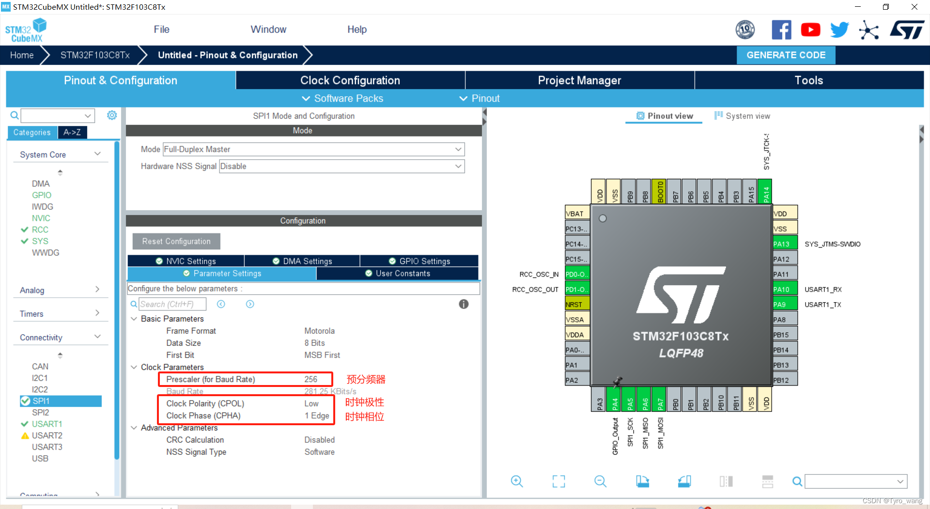Click the STM32F103C8Tx breadcrumb

click(95, 55)
